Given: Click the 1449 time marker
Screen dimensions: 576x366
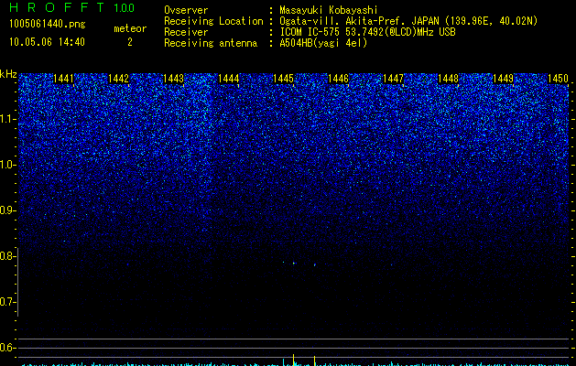Looking at the screenshot, I should [503, 79].
